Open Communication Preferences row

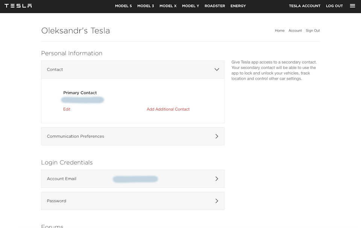pyautogui.click(x=133, y=136)
